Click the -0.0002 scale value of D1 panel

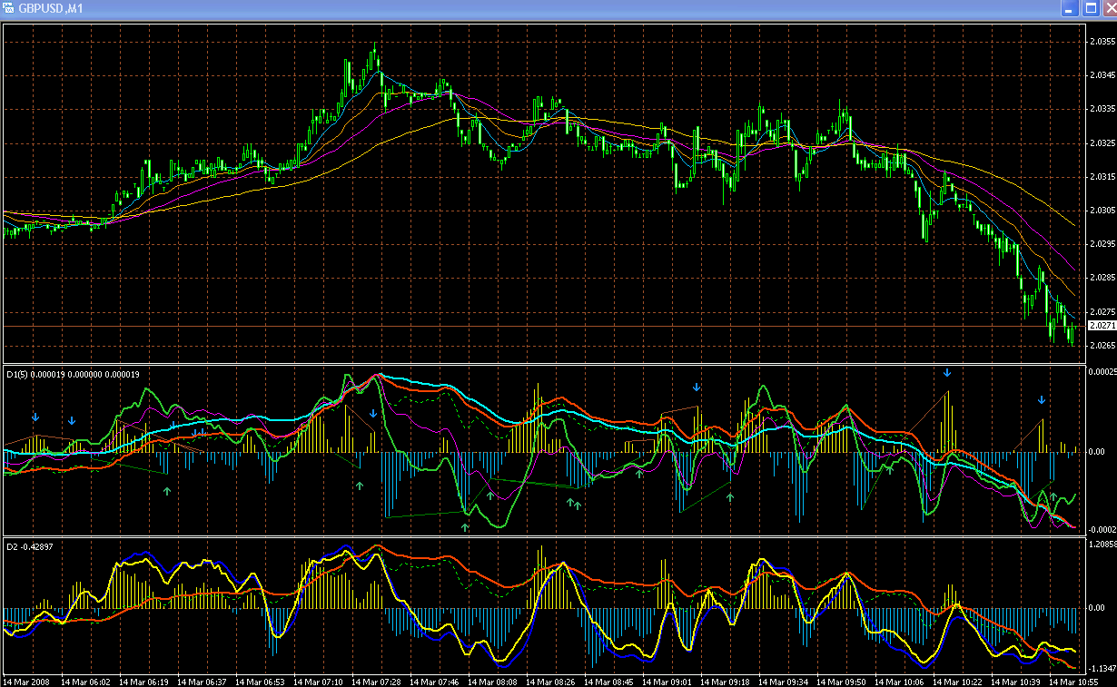(x=1102, y=529)
